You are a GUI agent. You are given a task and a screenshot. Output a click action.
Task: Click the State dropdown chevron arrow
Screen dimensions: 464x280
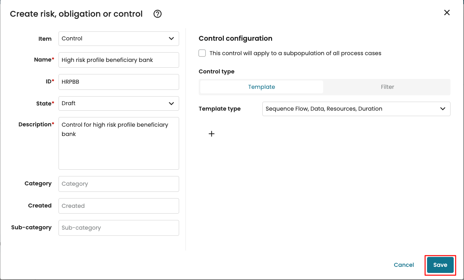(171, 103)
